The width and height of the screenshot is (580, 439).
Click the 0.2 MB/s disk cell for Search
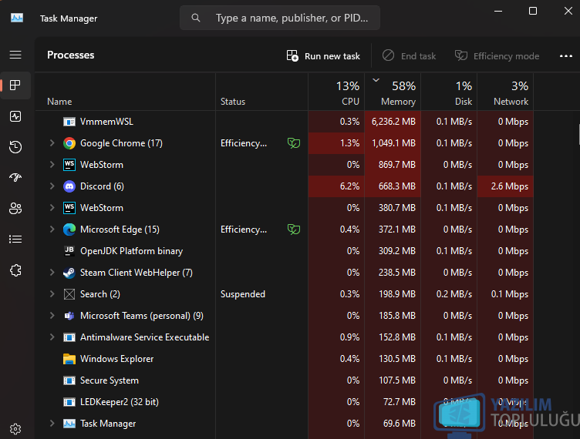[449, 294]
